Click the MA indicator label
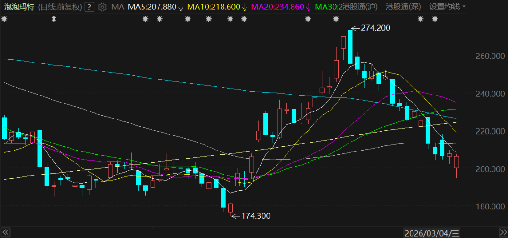The height and width of the screenshot is (238, 508). [x=119, y=7]
